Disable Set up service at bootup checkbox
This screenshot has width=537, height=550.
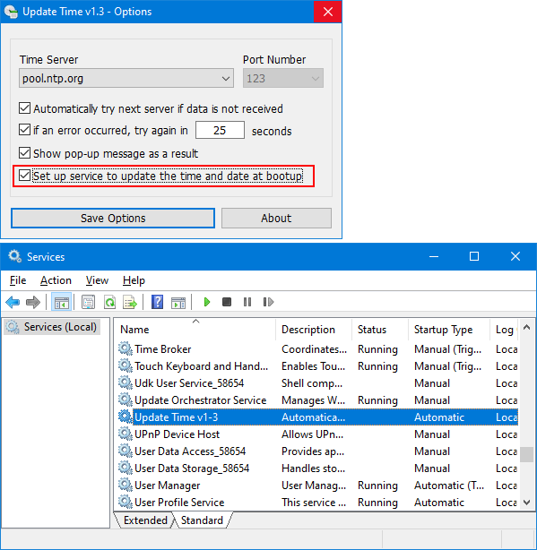coord(24,176)
